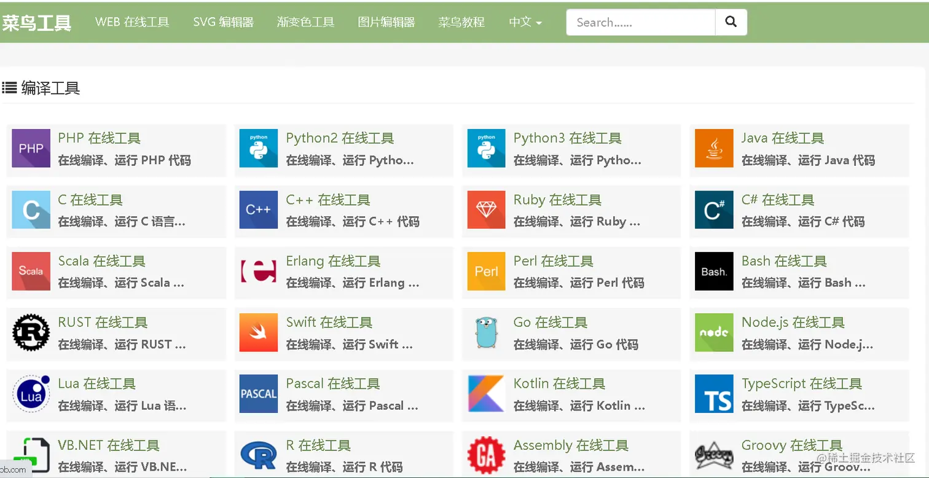929x478 pixels.
Task: Click the green Node.js icon
Action: click(714, 332)
